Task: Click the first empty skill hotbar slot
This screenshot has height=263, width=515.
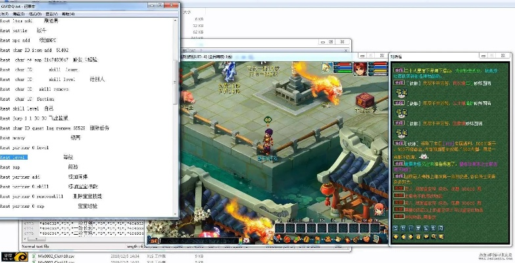Action: tap(279, 228)
